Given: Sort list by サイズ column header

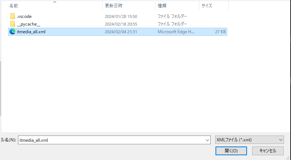Looking at the screenshot, I should [206, 6].
